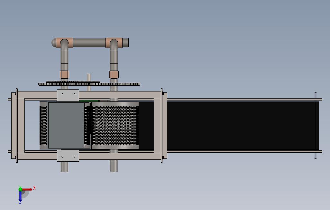330x210 pixels.
Task: Select the lower conveyor side rail
Action: [244, 151]
